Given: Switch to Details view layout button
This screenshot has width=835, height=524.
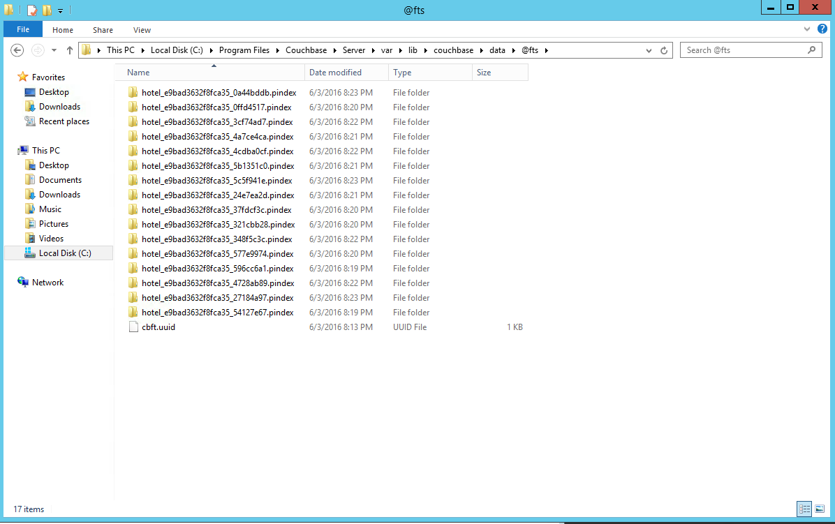Looking at the screenshot, I should click(804, 509).
